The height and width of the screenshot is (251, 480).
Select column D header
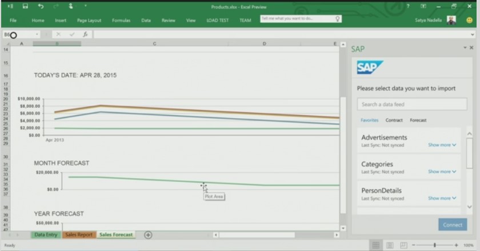click(264, 44)
